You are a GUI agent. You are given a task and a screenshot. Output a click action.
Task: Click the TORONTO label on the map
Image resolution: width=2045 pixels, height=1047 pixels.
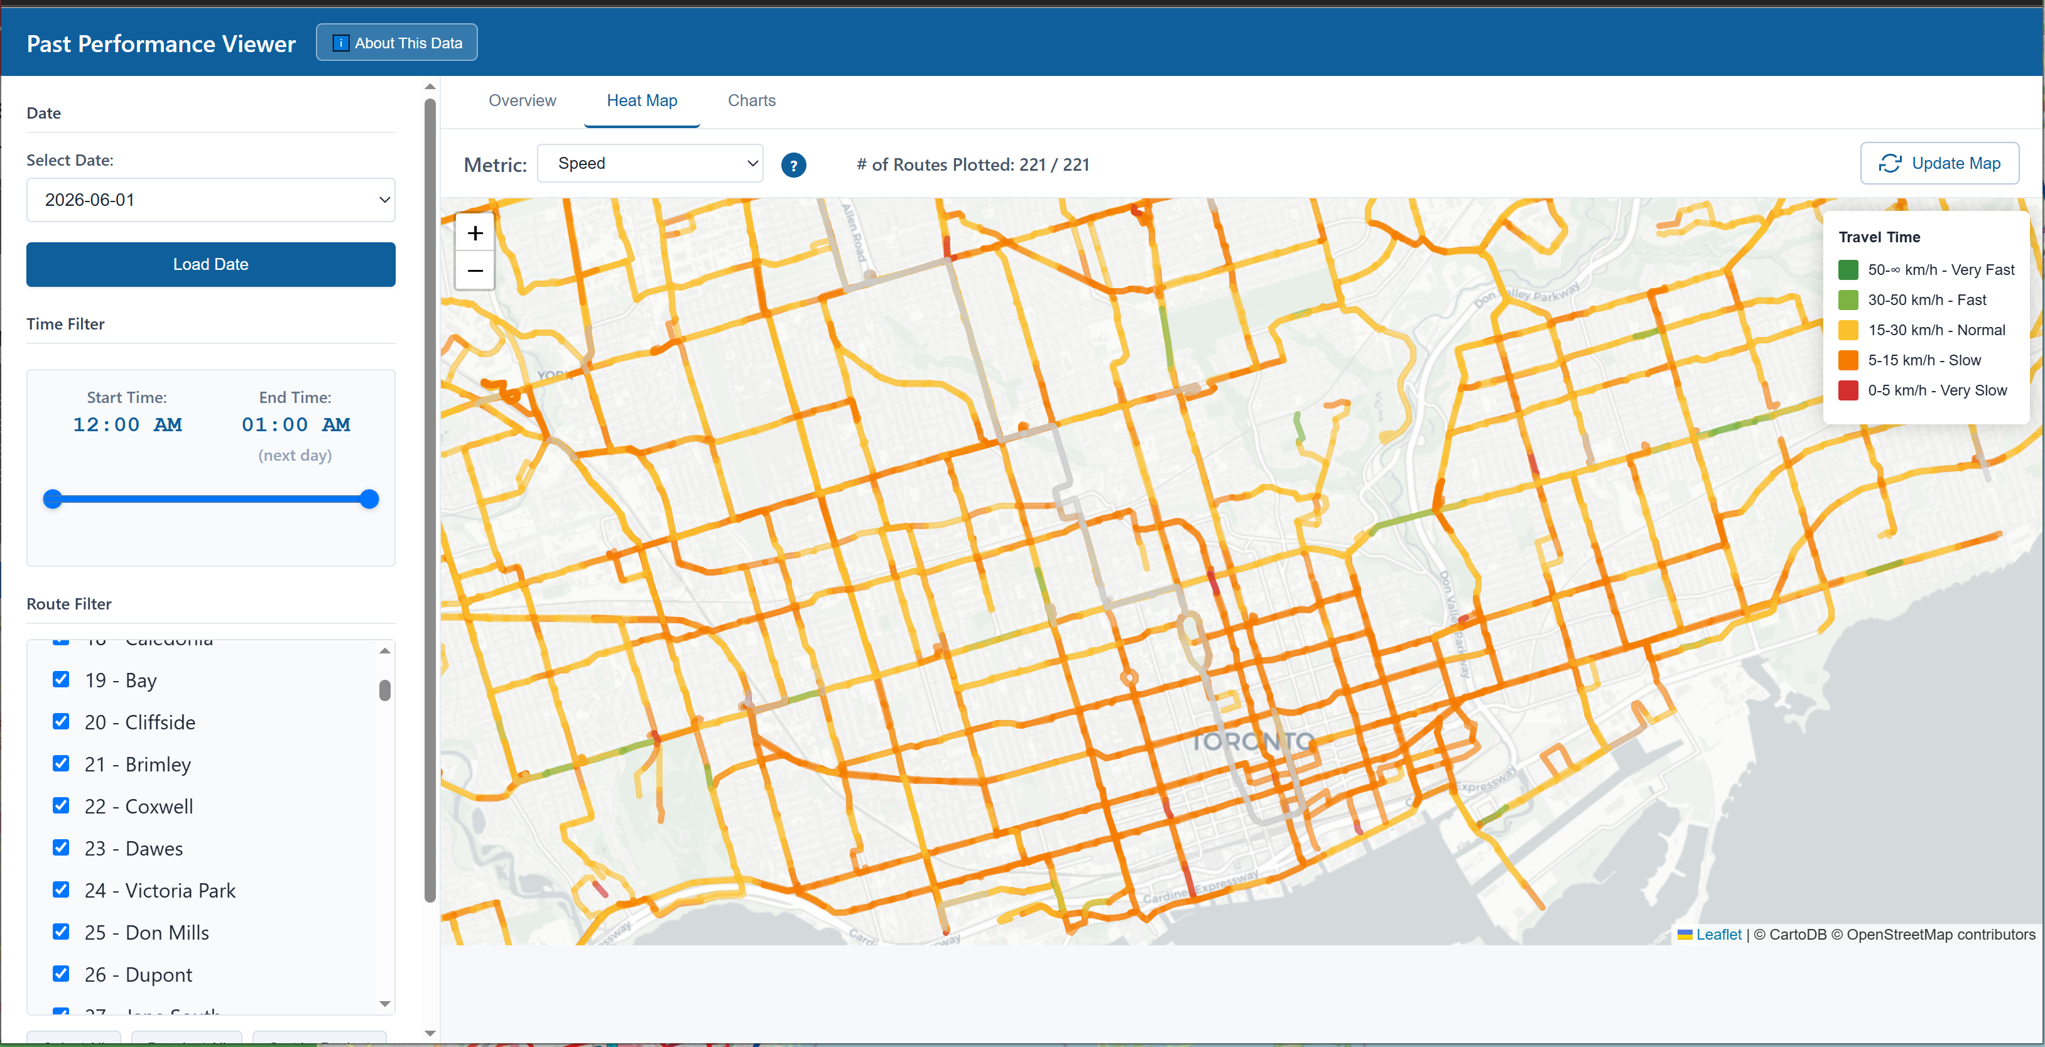tap(1254, 742)
